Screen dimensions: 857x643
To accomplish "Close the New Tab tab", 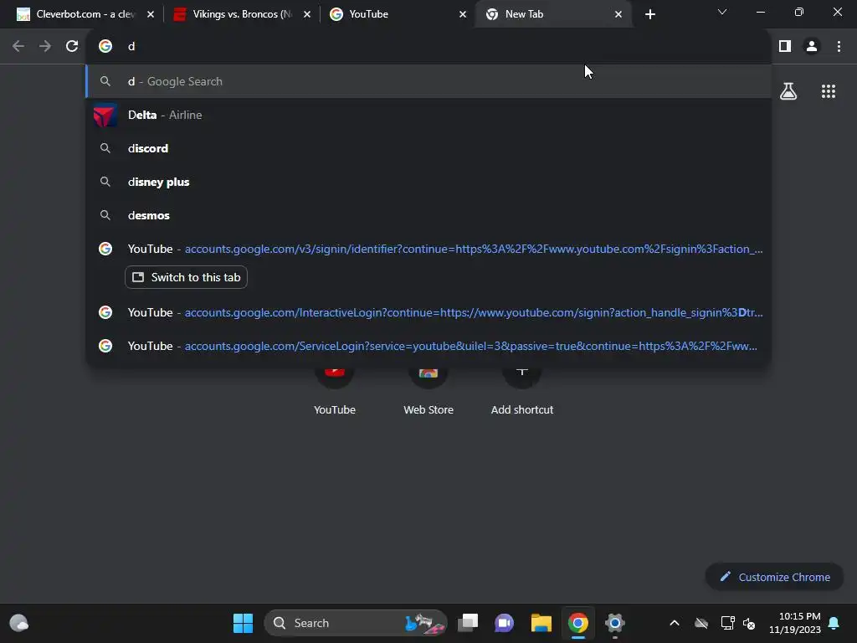I will 618,14.
